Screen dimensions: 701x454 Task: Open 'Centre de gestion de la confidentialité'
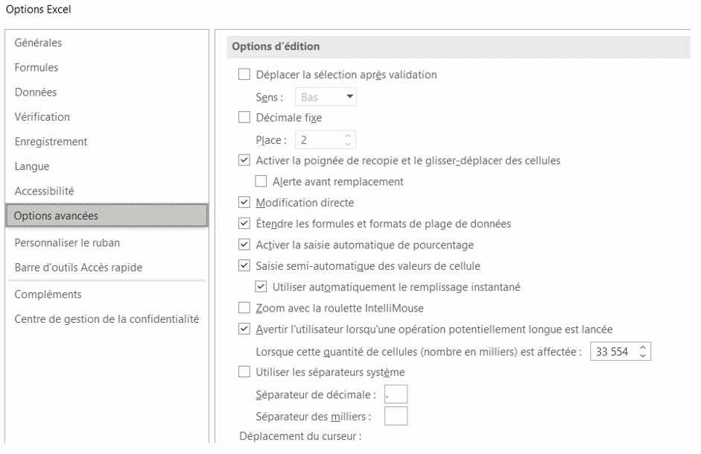(107, 319)
